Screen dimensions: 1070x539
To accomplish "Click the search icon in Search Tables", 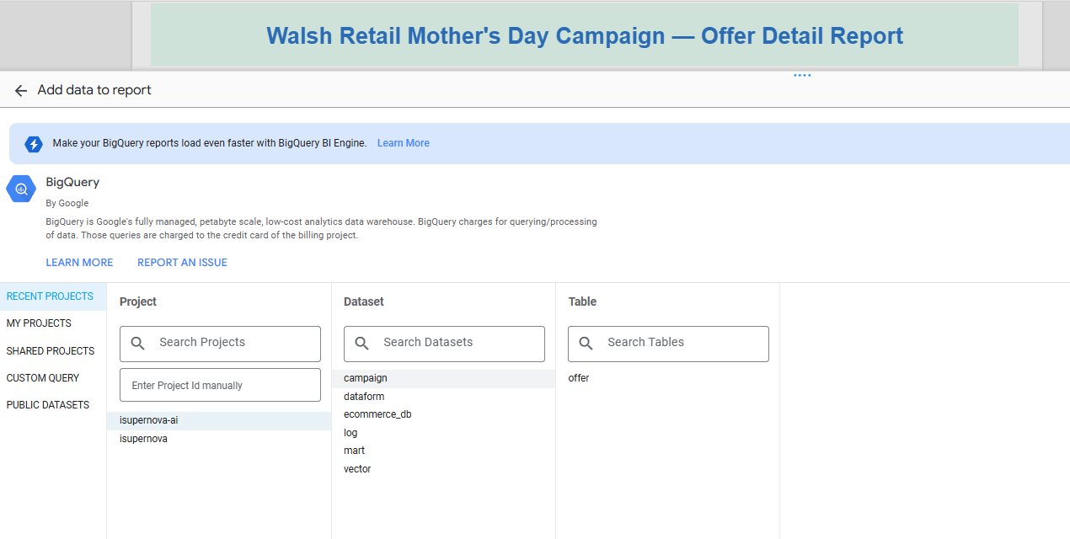I will pos(586,343).
